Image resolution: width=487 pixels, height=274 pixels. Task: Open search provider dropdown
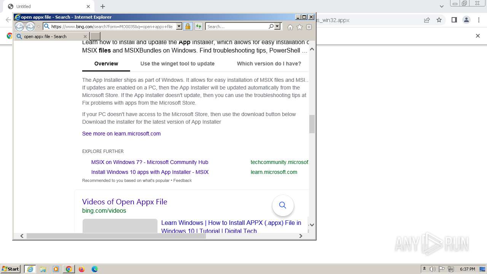click(x=277, y=26)
